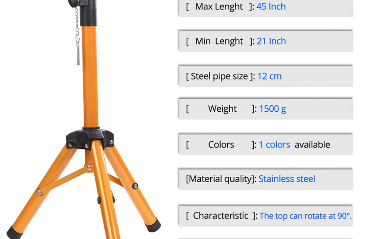Screen dimensions: 391x239
Task: Click the Max Lenght 45 Inch row
Action: [x=266, y=8]
